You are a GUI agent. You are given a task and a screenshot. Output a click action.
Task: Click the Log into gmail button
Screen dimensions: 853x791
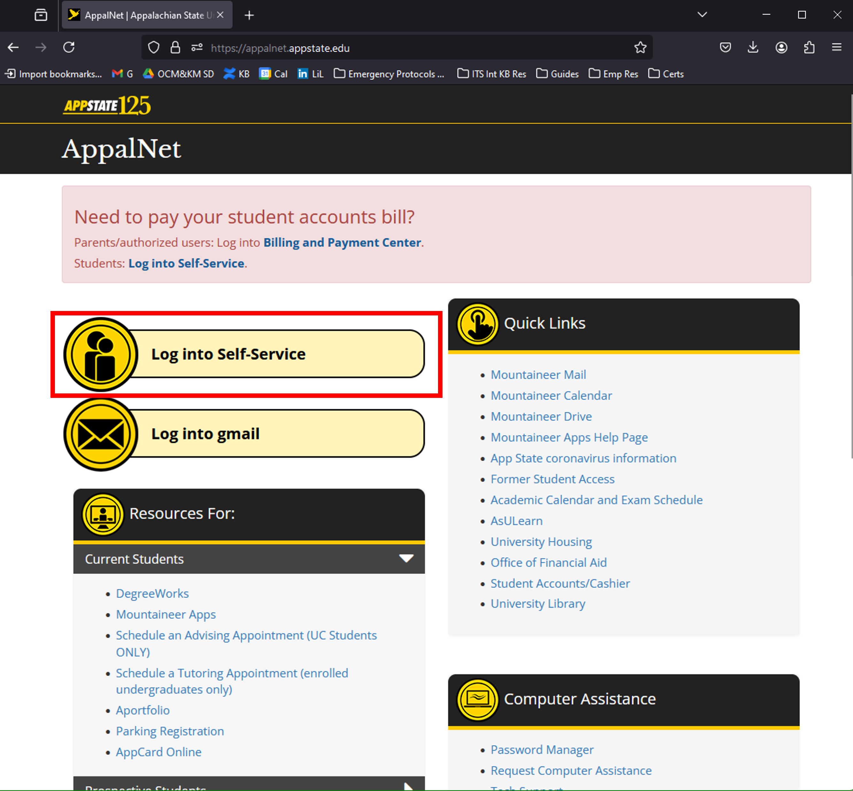coord(245,434)
